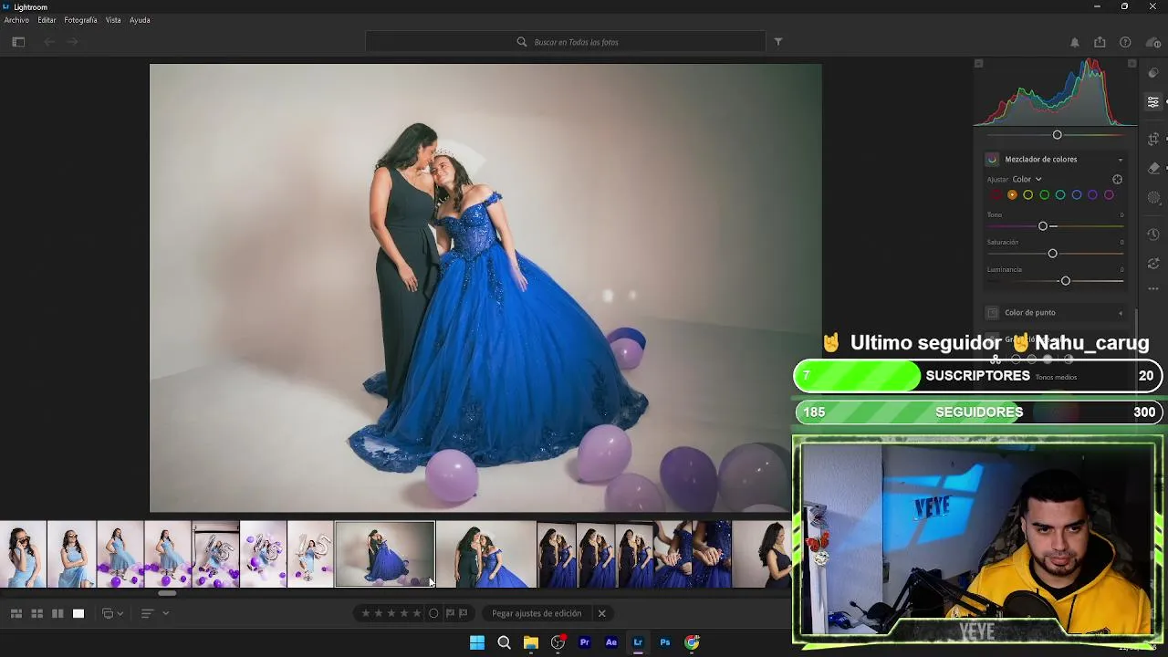Open the share/export icon
1168x657 pixels.
point(1100,43)
